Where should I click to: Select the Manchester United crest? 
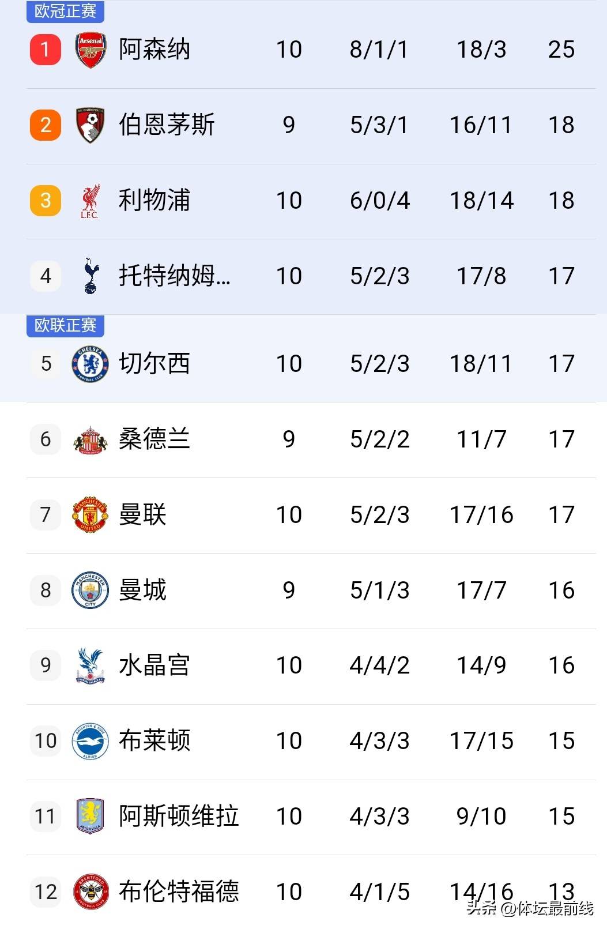pyautogui.click(x=91, y=514)
